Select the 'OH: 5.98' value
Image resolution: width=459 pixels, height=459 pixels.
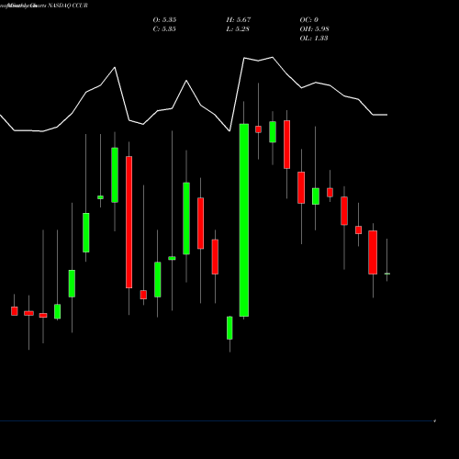(314, 28)
